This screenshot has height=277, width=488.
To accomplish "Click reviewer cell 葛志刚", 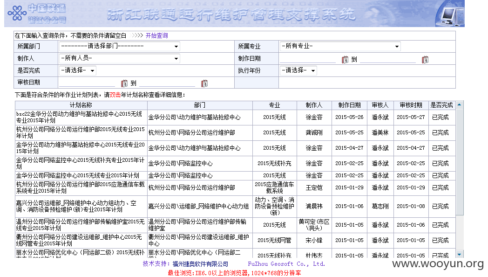I will click(x=380, y=206).
